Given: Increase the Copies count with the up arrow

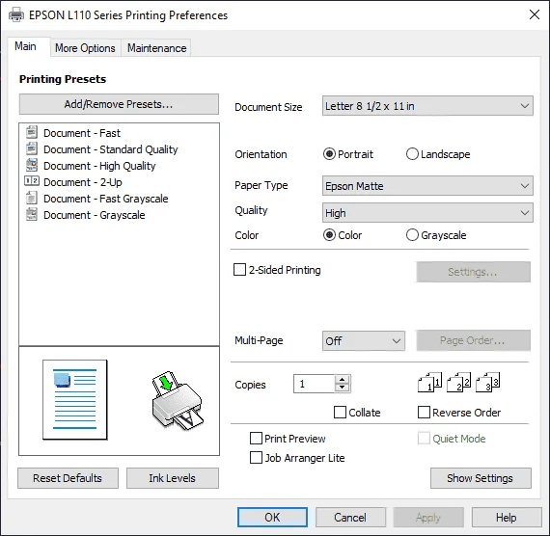Looking at the screenshot, I should pyautogui.click(x=342, y=380).
